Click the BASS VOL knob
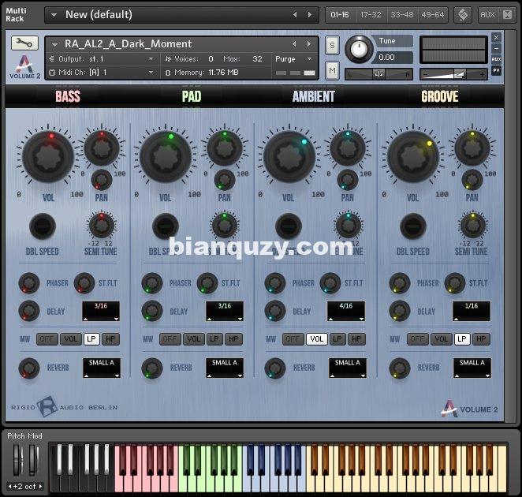 (48, 156)
